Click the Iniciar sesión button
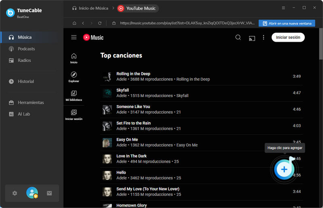 point(288,37)
